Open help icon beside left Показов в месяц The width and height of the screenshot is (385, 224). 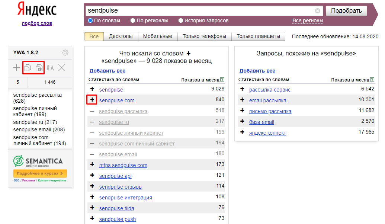coord(222,80)
